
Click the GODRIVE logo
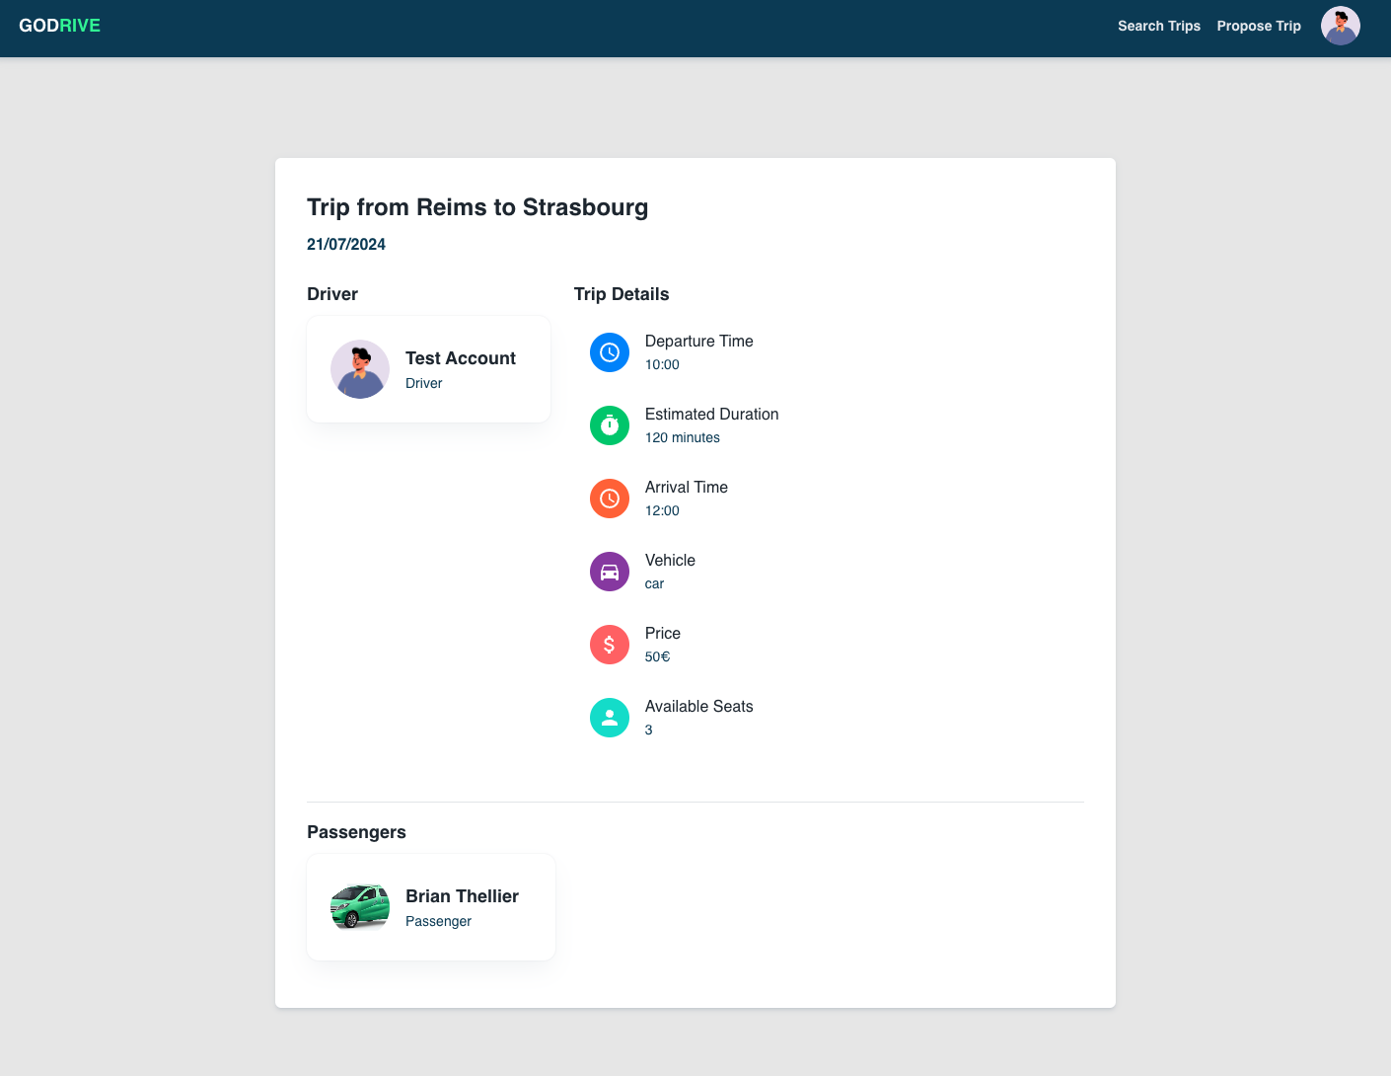click(59, 26)
